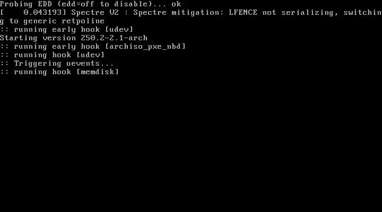Click 'running early hook [udev]' line

pos(67,30)
